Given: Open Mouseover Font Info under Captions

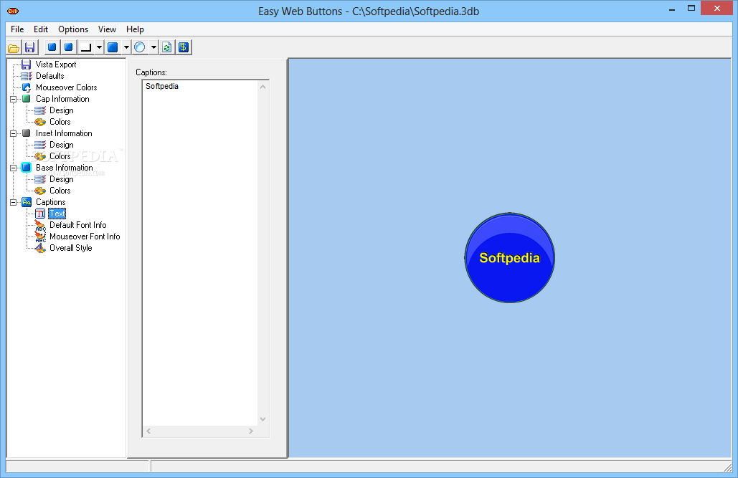Looking at the screenshot, I should [85, 236].
